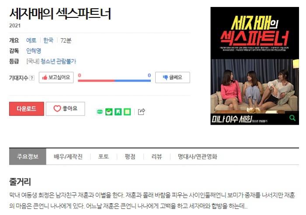Open the movie poster thumbnail
This screenshot has width=306, height=215.
pyautogui.click(x=255, y=66)
